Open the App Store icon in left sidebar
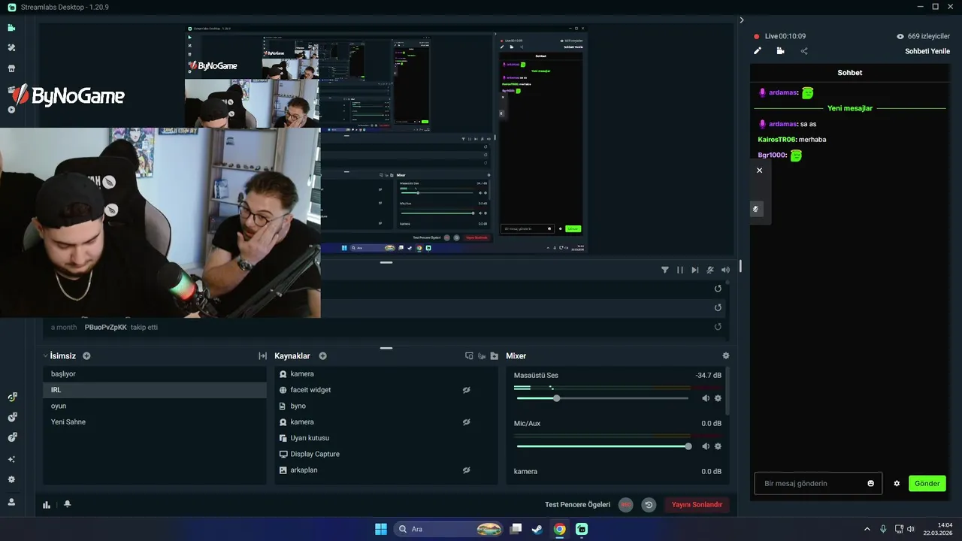This screenshot has width=962, height=541. [x=11, y=68]
